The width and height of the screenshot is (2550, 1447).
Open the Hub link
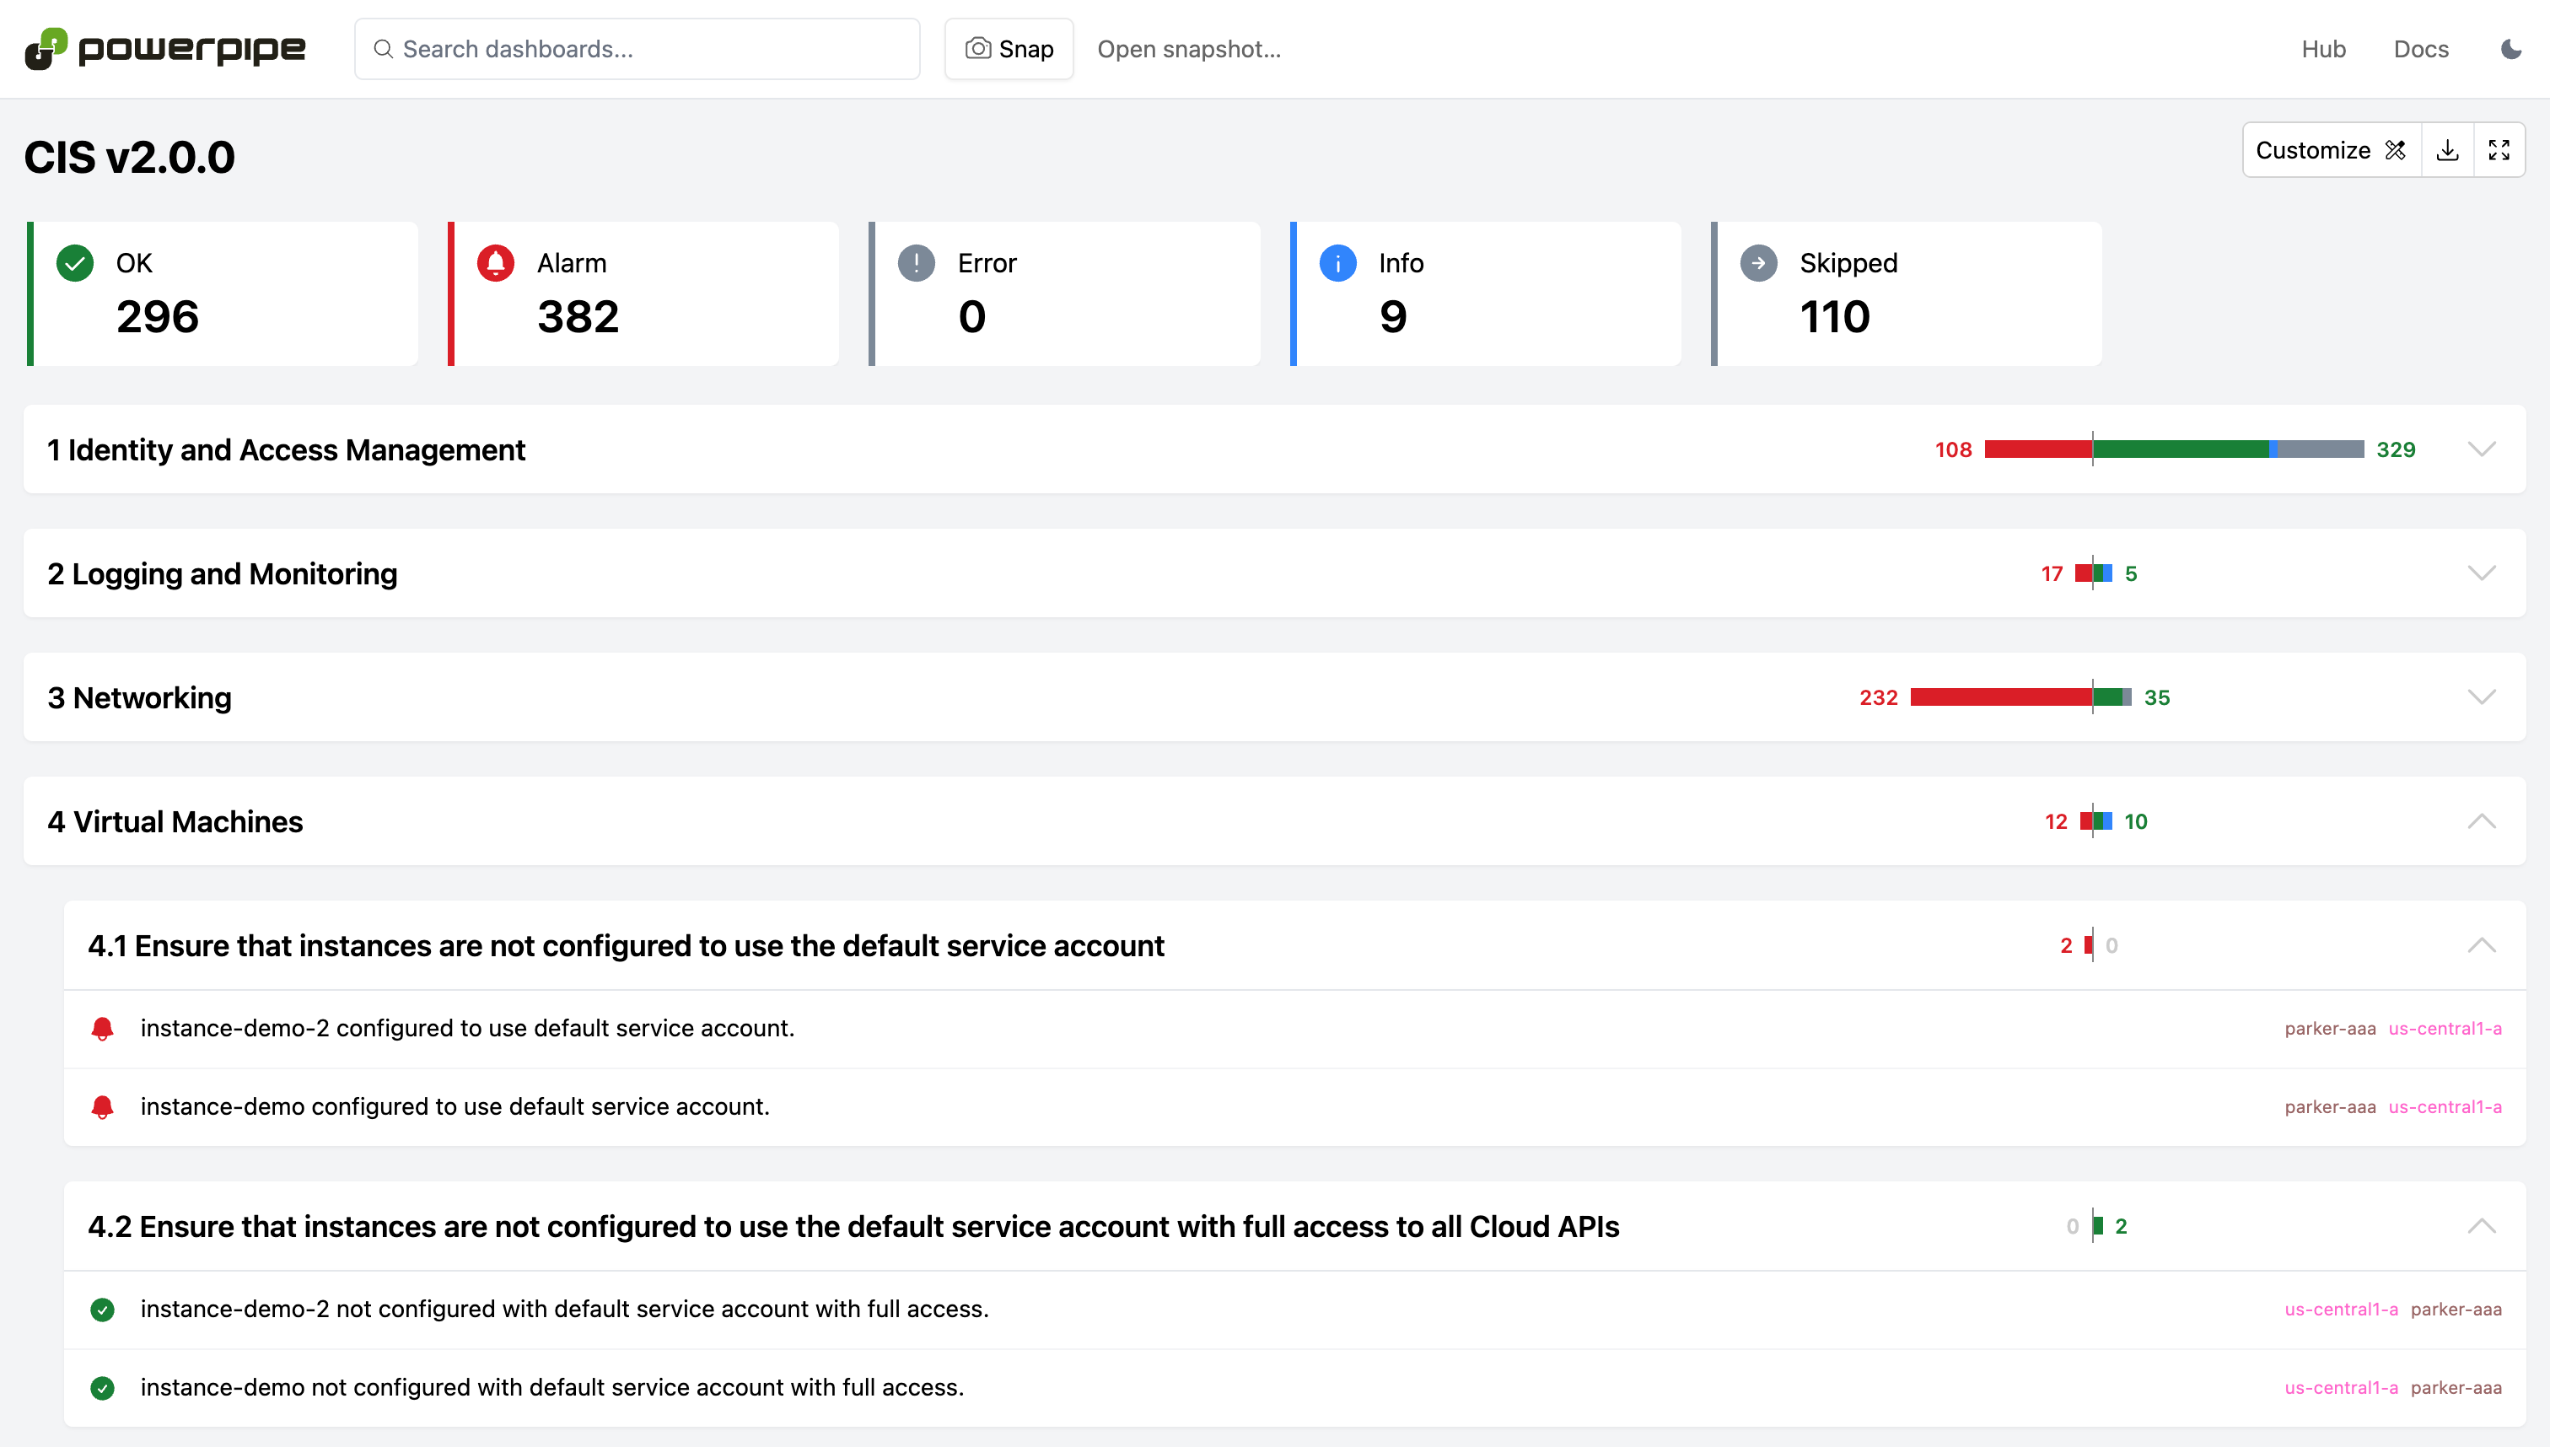click(x=2322, y=49)
